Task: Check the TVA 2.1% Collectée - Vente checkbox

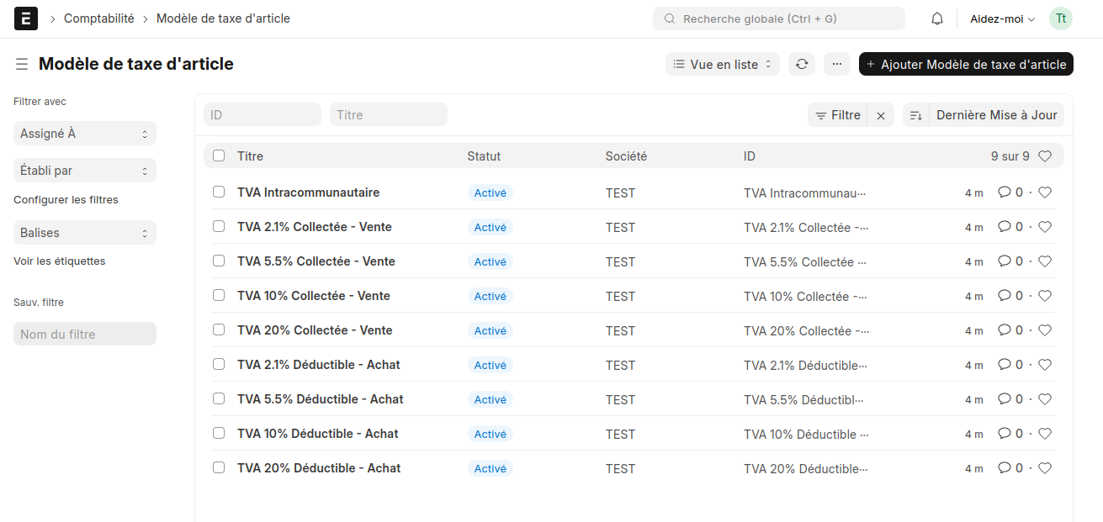Action: point(219,227)
